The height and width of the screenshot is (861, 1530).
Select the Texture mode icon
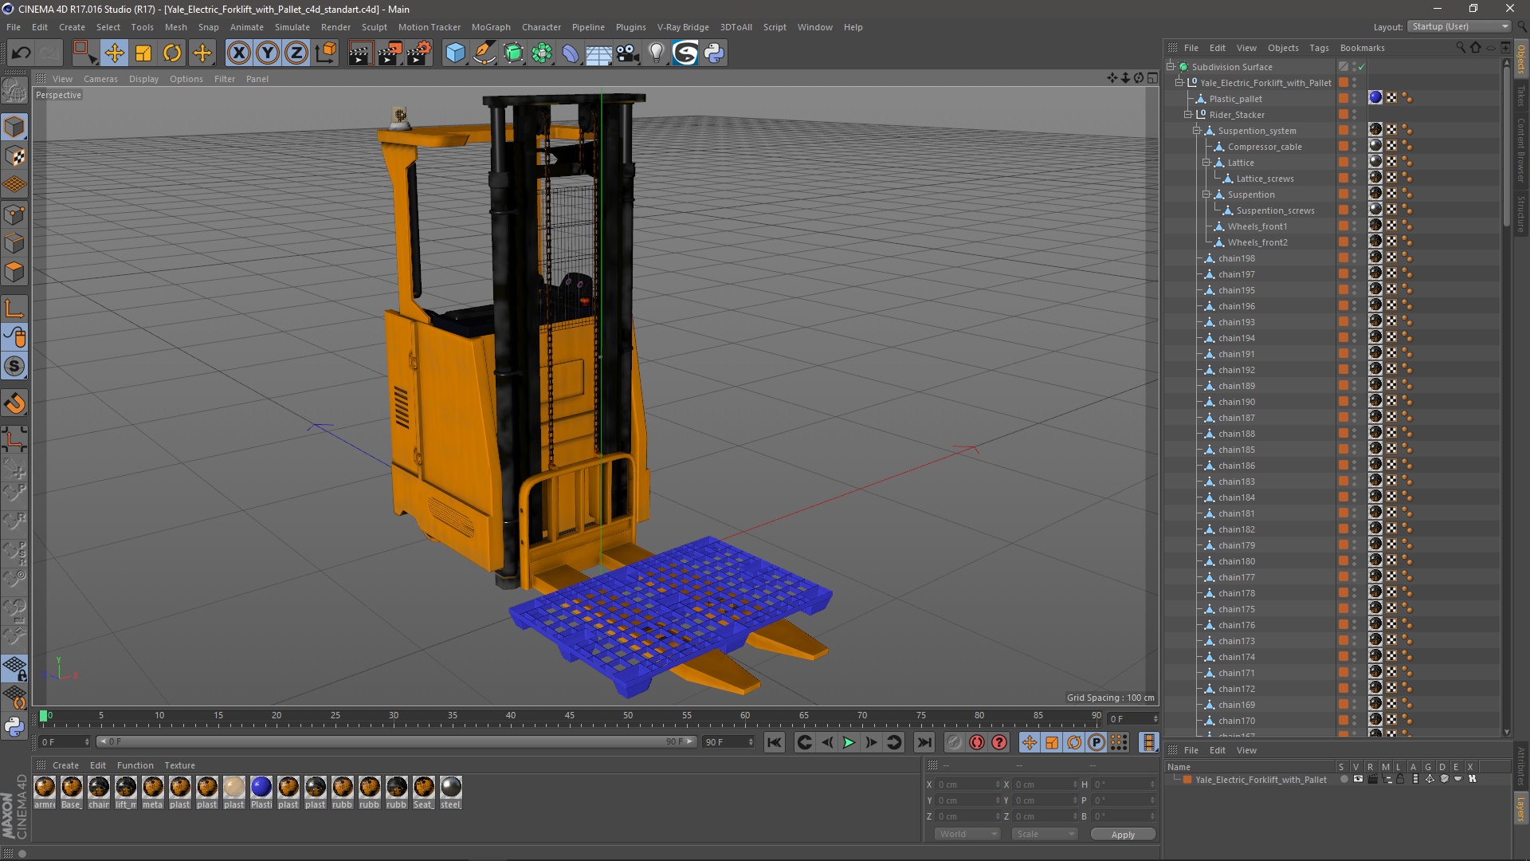14,156
